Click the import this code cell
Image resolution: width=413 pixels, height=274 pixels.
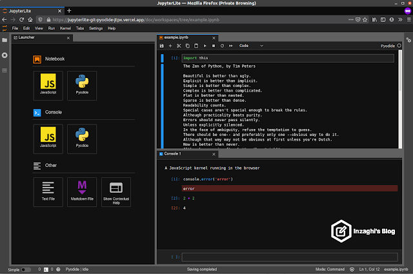[288, 58]
